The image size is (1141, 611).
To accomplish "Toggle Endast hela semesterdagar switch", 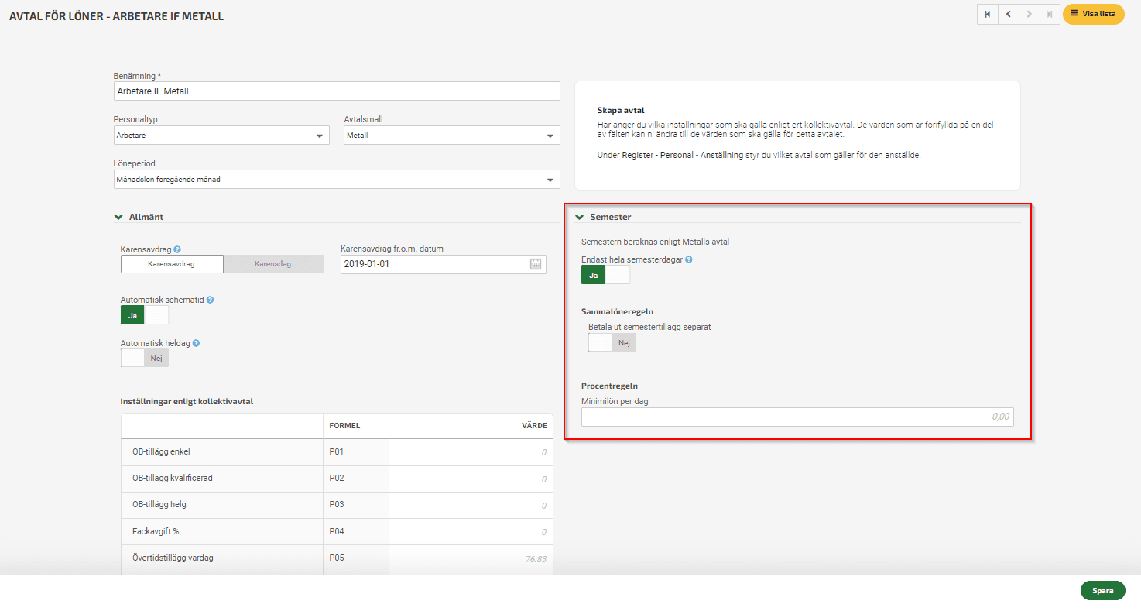I will [605, 275].
